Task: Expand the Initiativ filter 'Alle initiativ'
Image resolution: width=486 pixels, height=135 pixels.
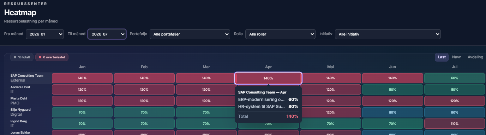Action: click(388, 34)
